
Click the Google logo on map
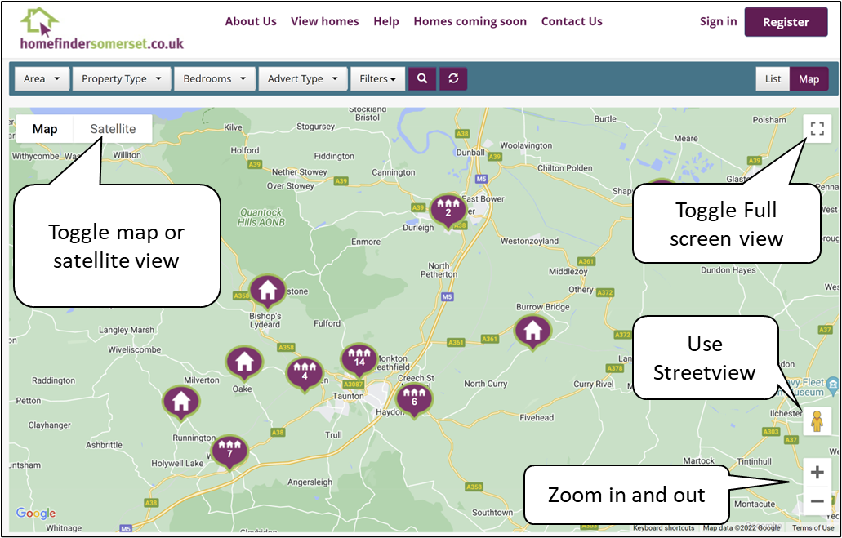click(35, 514)
